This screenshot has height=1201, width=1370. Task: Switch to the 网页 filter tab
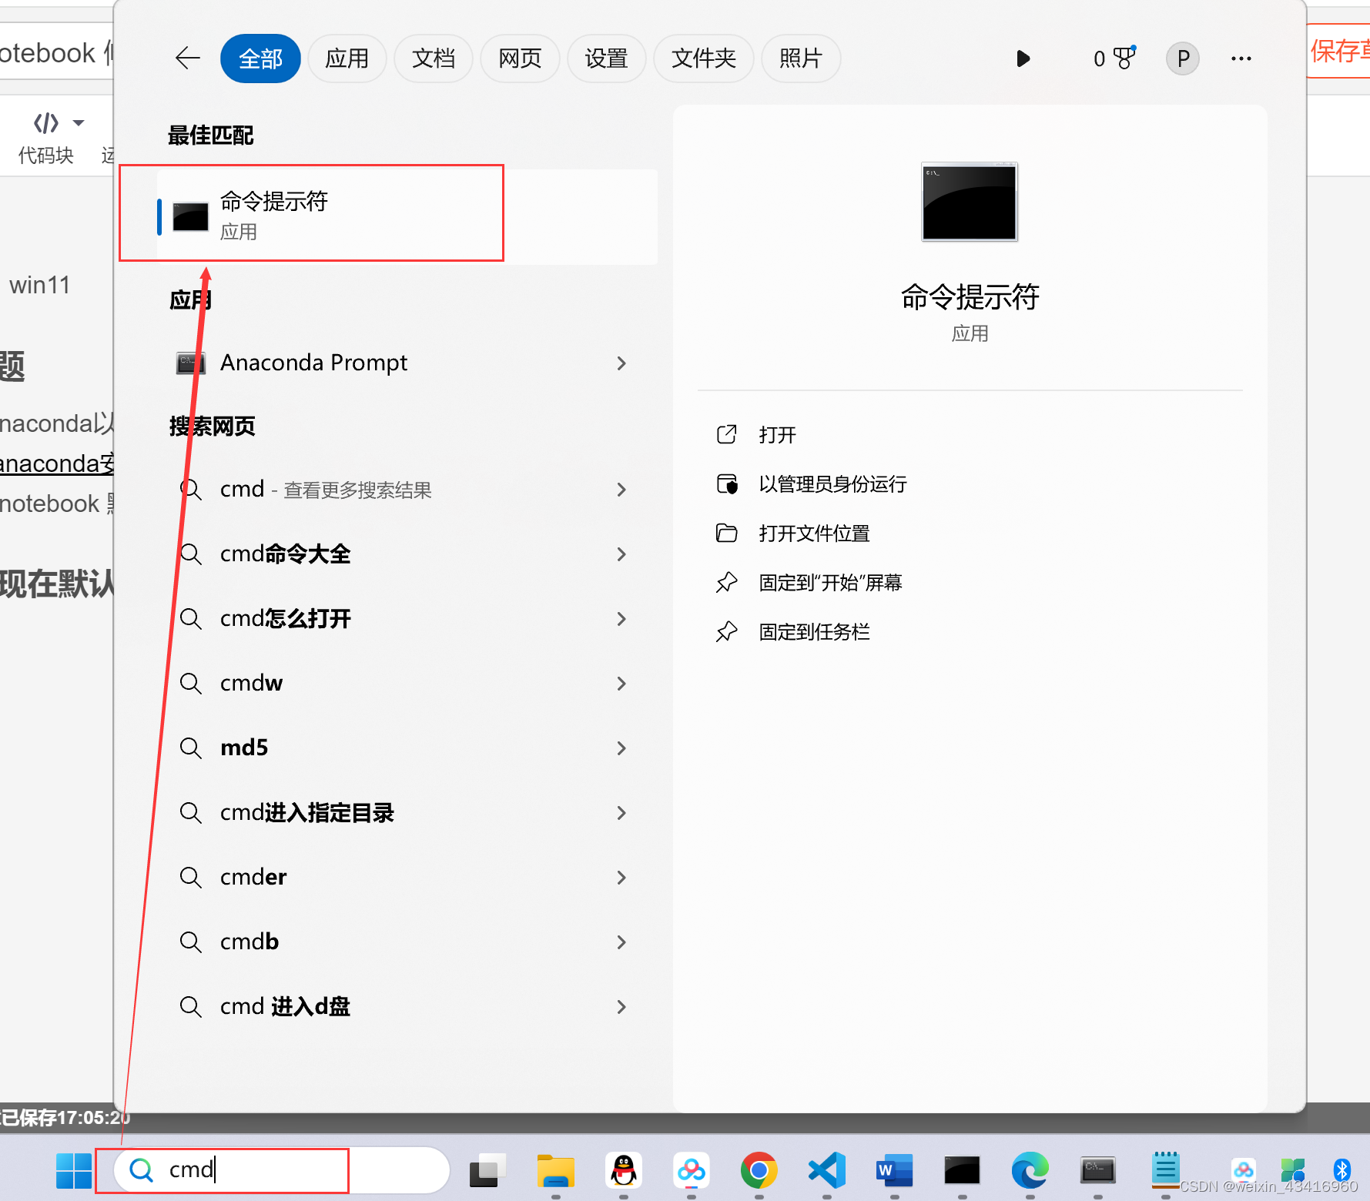(x=520, y=59)
